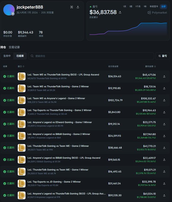Share the Top Esports vs JD Gaming row
172x202 pixels.
pyautogui.click(x=164, y=184)
